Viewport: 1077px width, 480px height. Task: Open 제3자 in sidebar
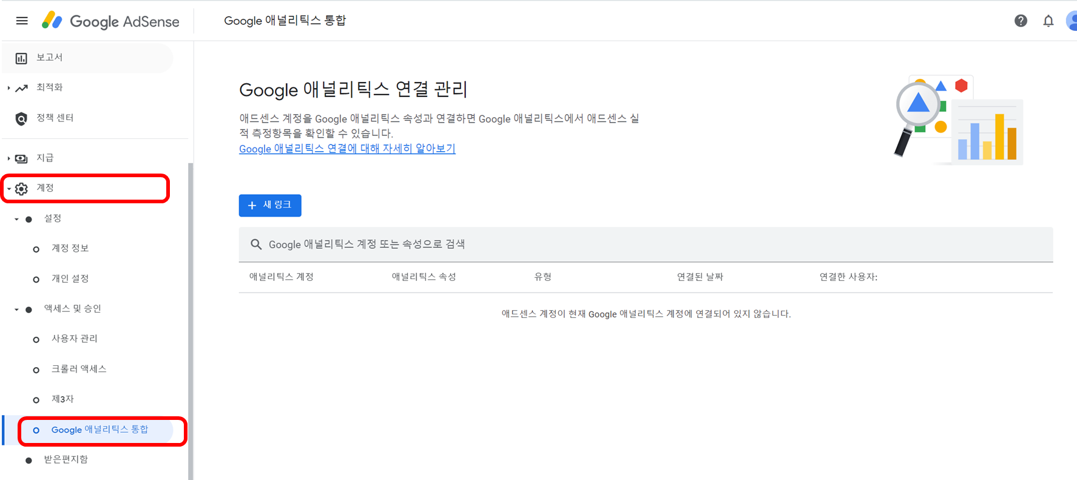62,399
